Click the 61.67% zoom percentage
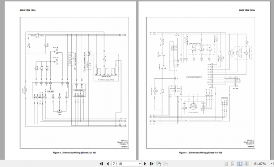 coord(260,164)
